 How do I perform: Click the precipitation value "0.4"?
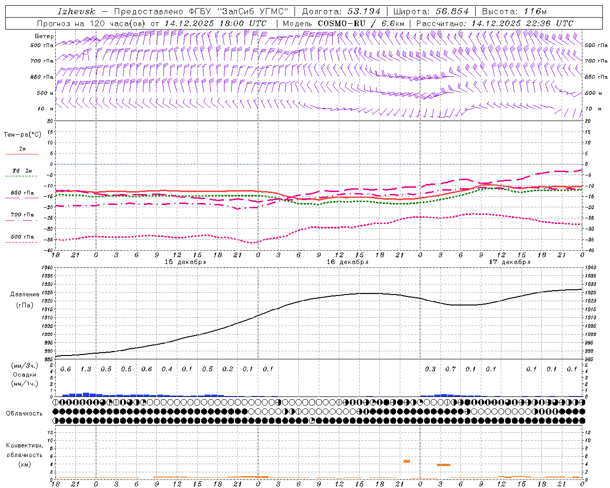[x=167, y=369]
